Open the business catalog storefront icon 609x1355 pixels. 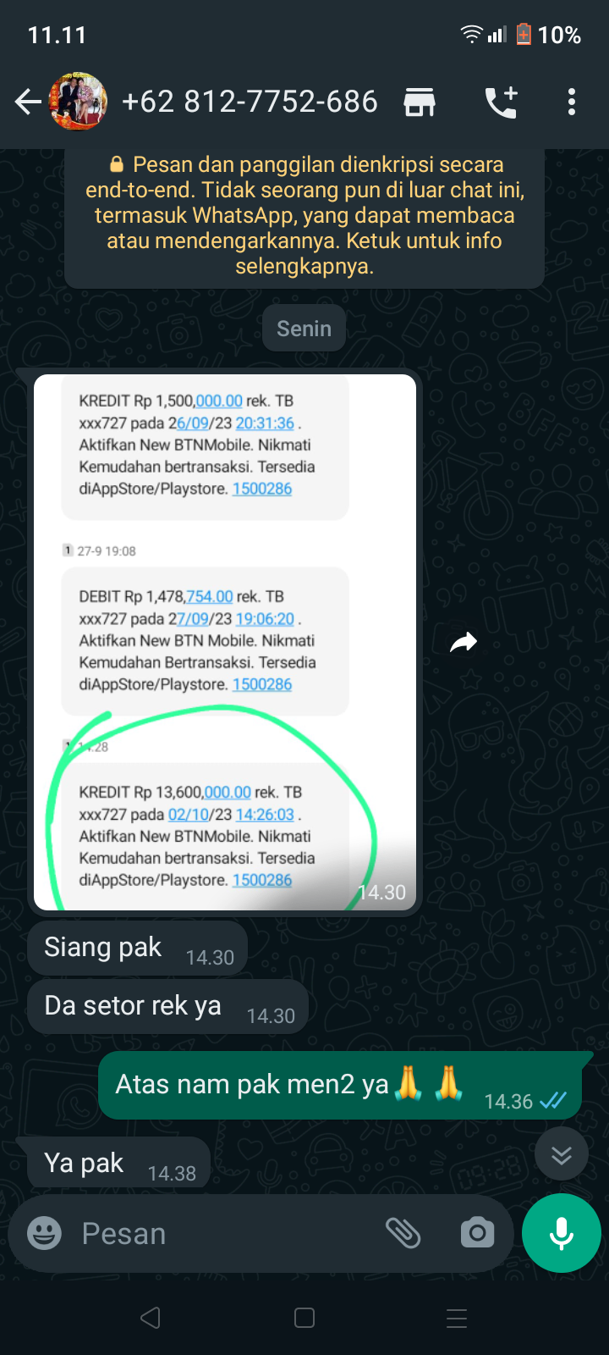click(420, 102)
